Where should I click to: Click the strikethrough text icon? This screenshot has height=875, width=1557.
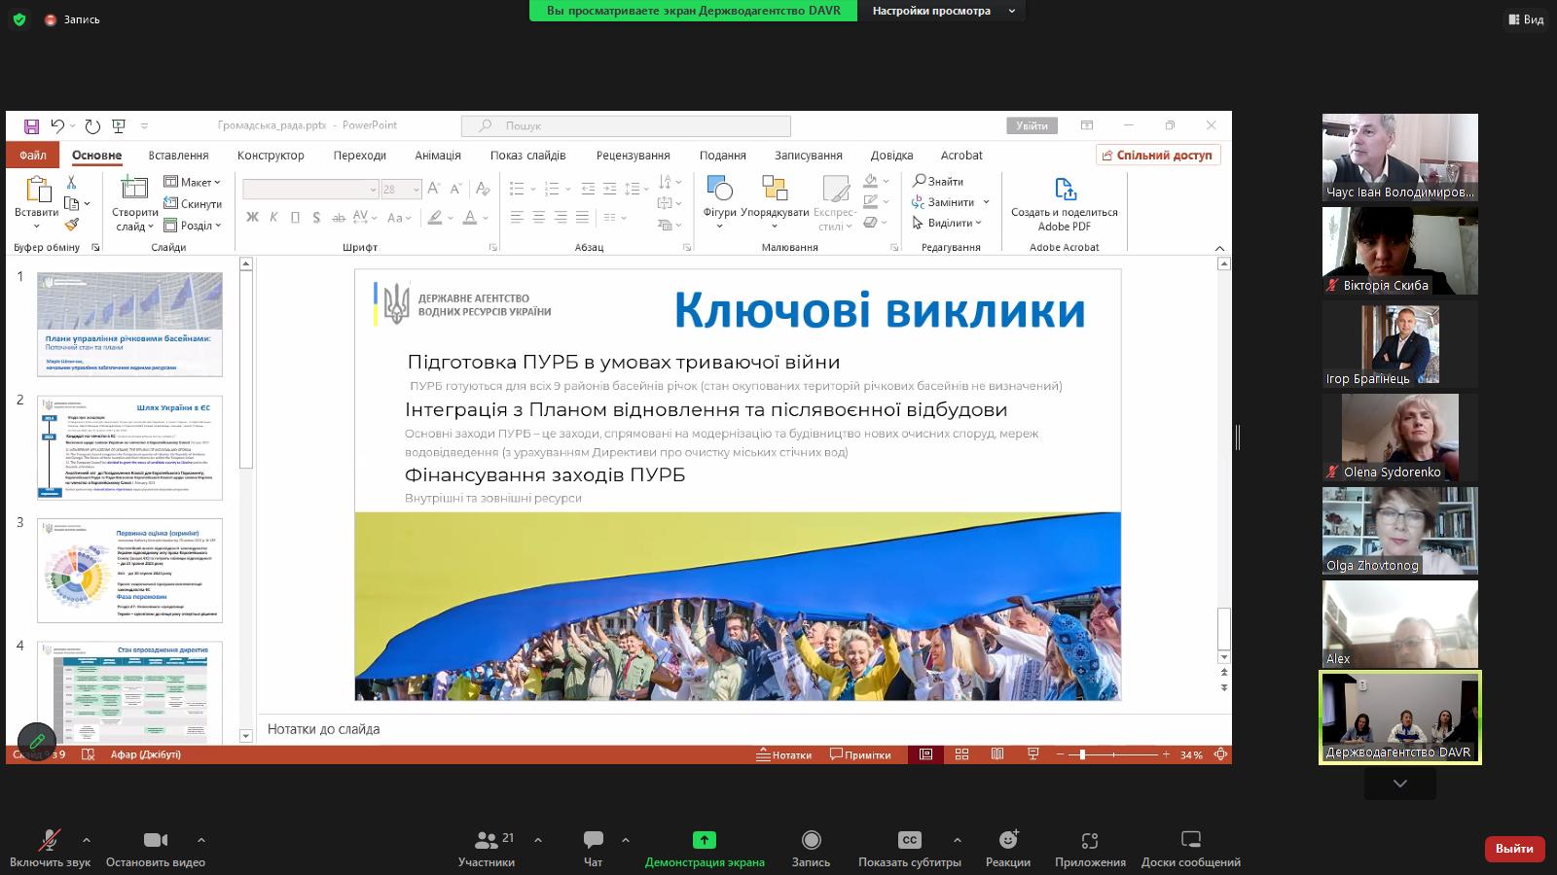(x=339, y=218)
